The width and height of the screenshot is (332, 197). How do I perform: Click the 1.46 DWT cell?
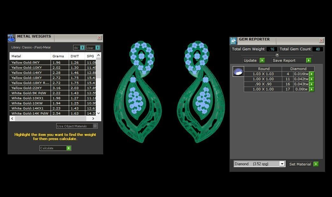(x=77, y=73)
